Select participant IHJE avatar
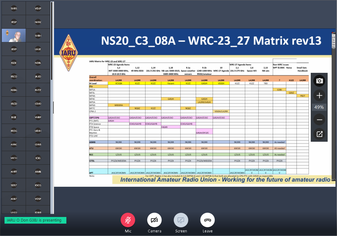The height and width of the screenshot is (236, 337). point(14,117)
